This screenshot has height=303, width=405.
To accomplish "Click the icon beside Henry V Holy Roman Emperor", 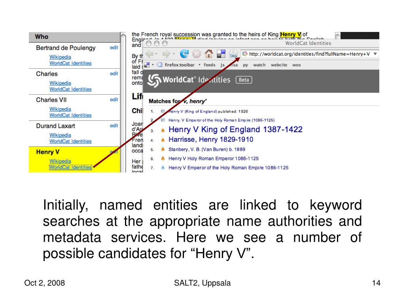I will [163, 159].
